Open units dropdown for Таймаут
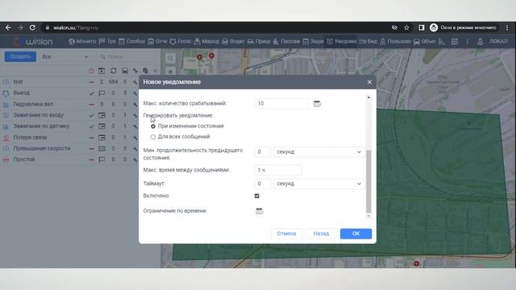 [319, 184]
